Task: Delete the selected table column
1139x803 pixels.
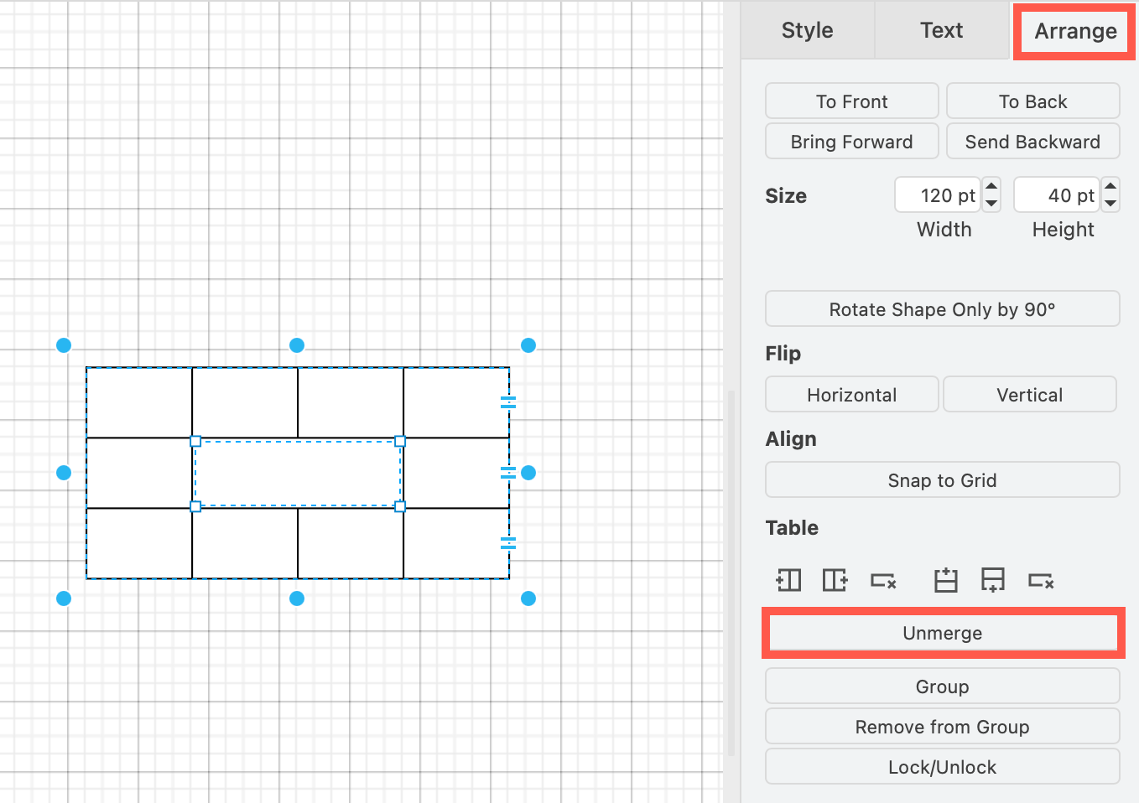Action: point(882,579)
